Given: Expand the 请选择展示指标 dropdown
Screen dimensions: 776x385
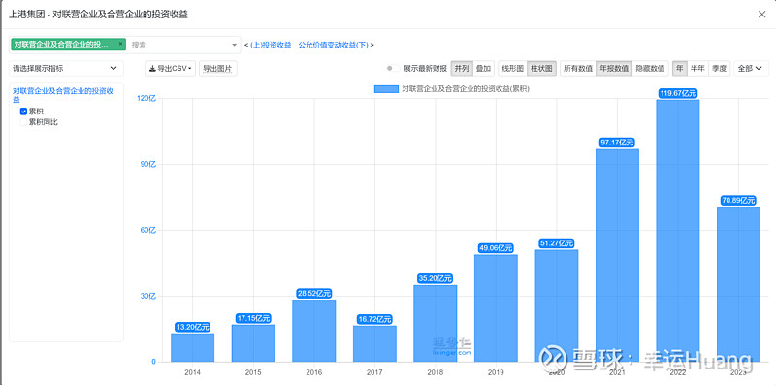Looking at the screenshot, I should (x=66, y=68).
